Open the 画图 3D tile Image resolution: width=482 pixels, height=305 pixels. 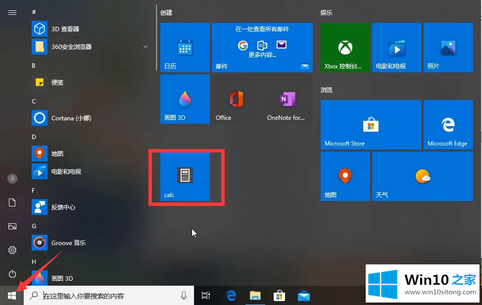coord(185,99)
